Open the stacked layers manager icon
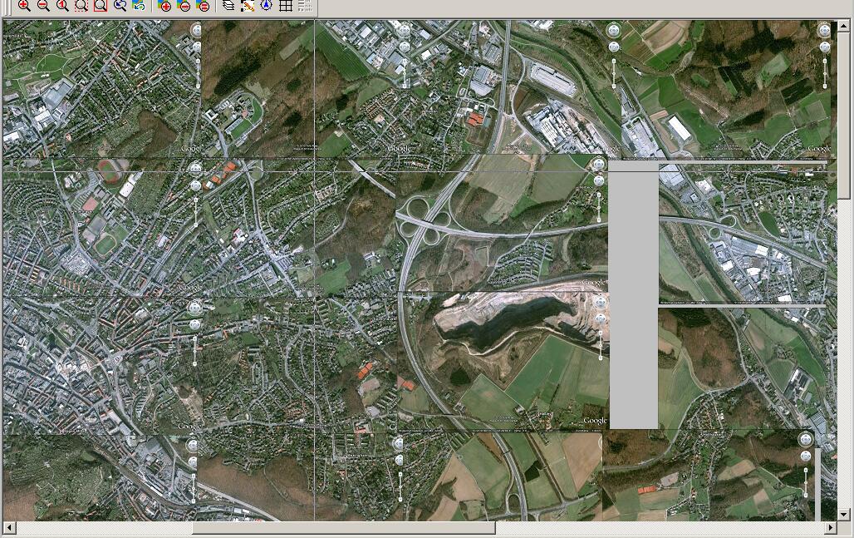This screenshot has width=854, height=538. pos(228,6)
